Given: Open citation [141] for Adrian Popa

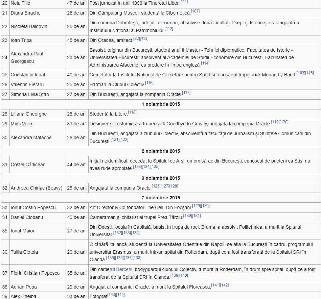Looking at the screenshot, I should [x=215, y=285].
